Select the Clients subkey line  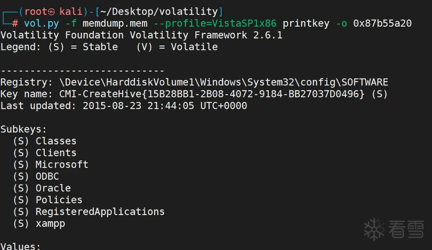56,153
